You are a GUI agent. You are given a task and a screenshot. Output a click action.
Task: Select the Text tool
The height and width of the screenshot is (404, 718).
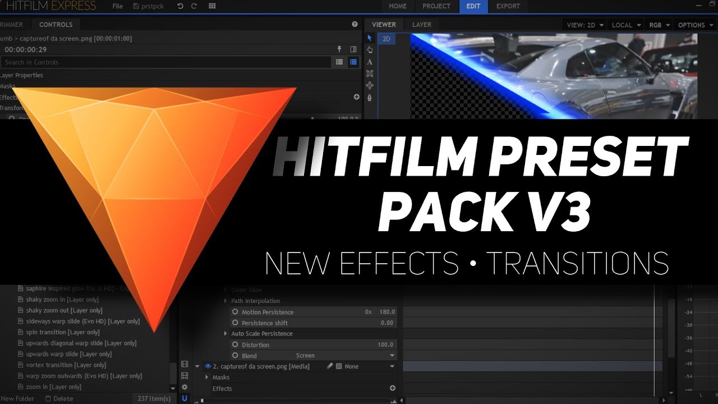tap(370, 62)
